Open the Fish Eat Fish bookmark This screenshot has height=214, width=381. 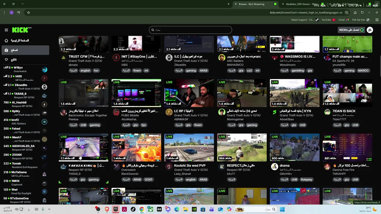point(360,20)
